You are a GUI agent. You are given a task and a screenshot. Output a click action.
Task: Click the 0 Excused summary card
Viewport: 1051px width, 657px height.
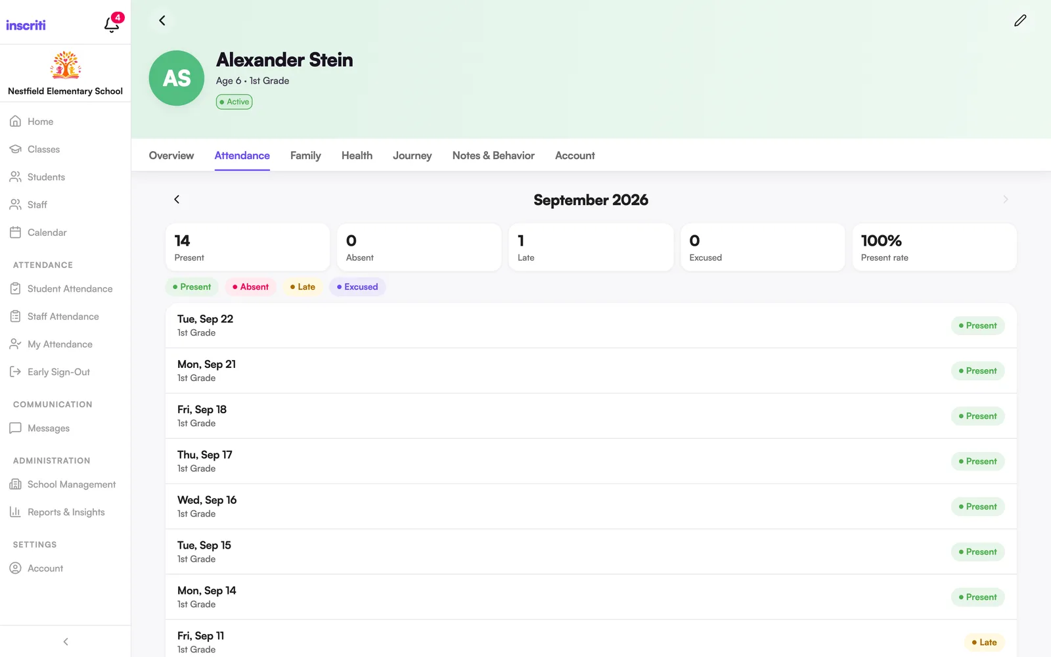click(763, 247)
